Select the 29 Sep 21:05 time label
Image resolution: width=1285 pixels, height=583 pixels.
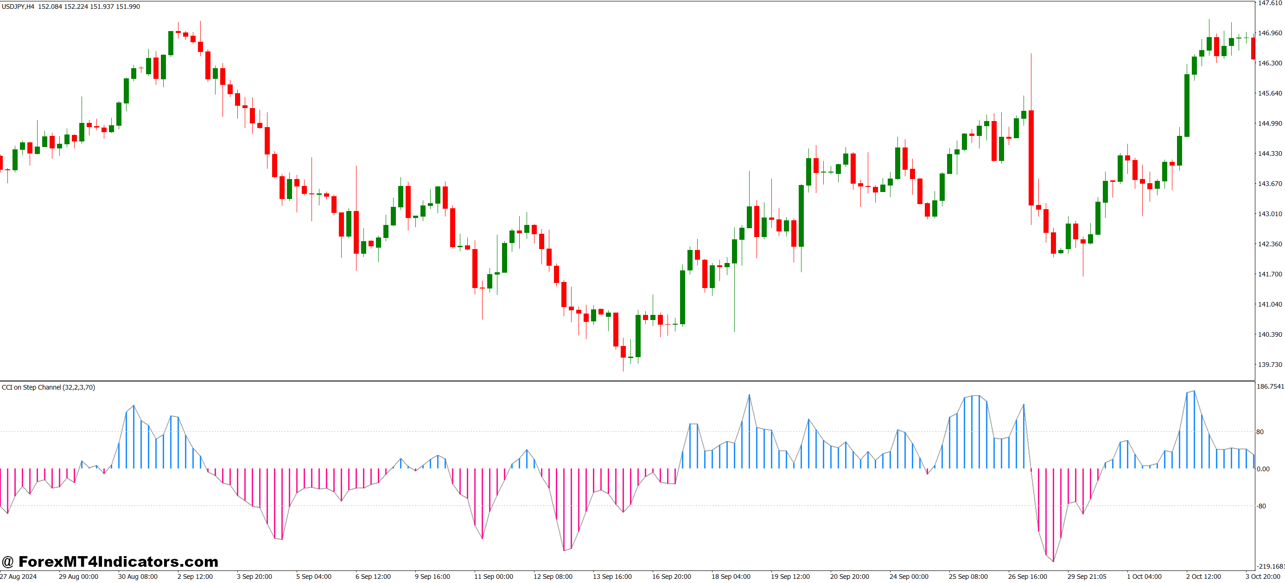coord(1087,577)
